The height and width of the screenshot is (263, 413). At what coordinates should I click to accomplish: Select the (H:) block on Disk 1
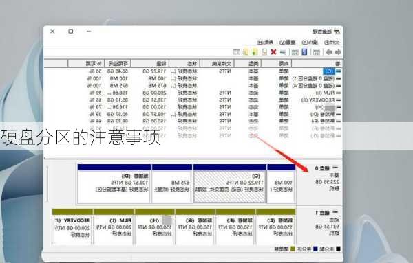(x=154, y=227)
